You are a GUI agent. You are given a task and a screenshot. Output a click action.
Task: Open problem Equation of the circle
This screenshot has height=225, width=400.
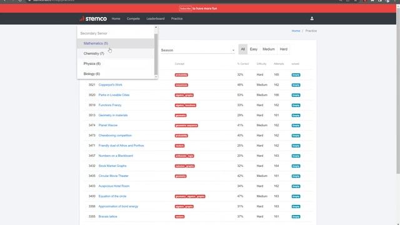click(x=112, y=196)
